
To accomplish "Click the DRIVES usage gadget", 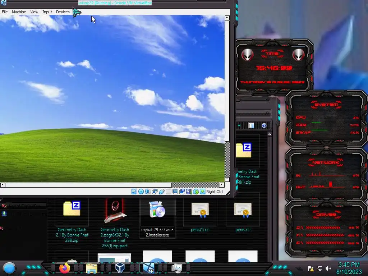I will (x=326, y=229).
